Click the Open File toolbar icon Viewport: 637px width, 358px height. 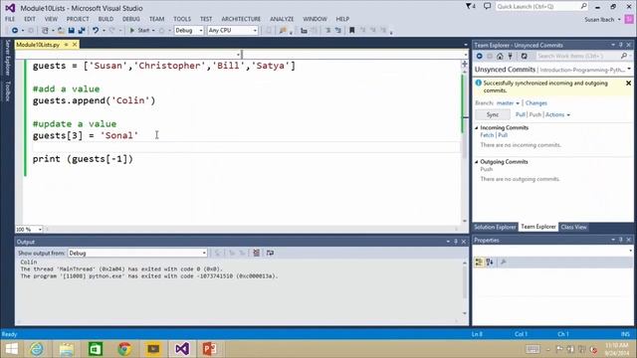point(61,31)
